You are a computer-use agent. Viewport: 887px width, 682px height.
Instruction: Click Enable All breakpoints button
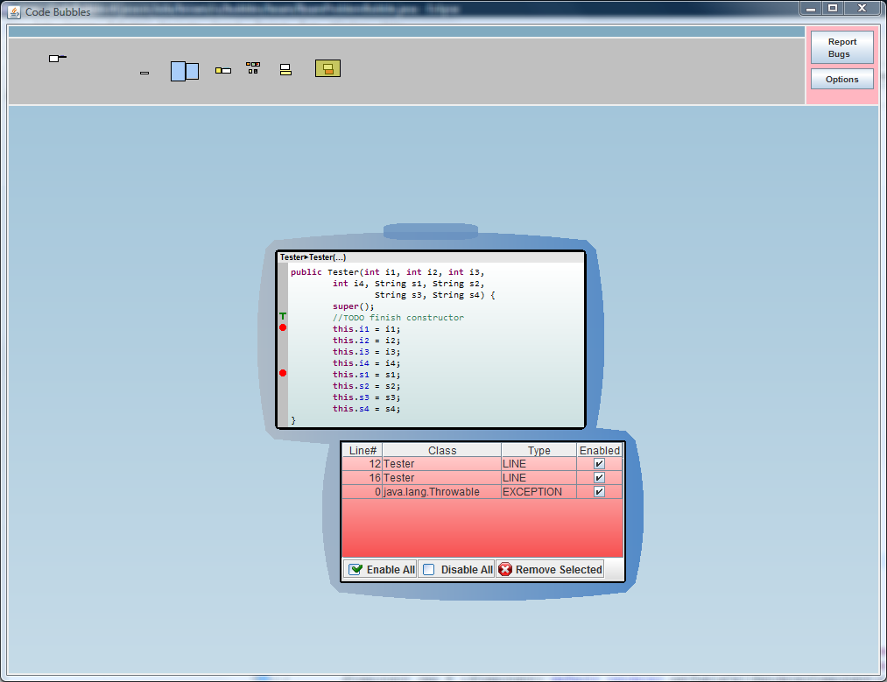[x=380, y=569]
